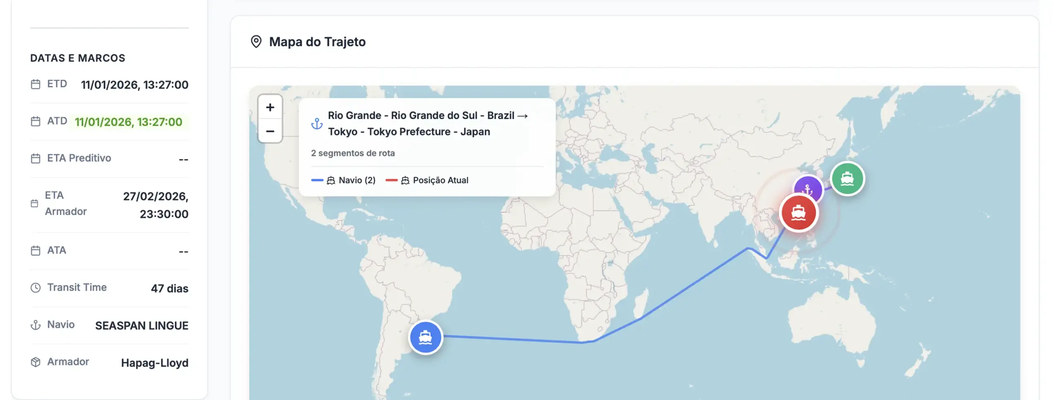This screenshot has height=400, width=1059.
Task: Click the green destination ship marker near Japan
Action: pyautogui.click(x=847, y=179)
